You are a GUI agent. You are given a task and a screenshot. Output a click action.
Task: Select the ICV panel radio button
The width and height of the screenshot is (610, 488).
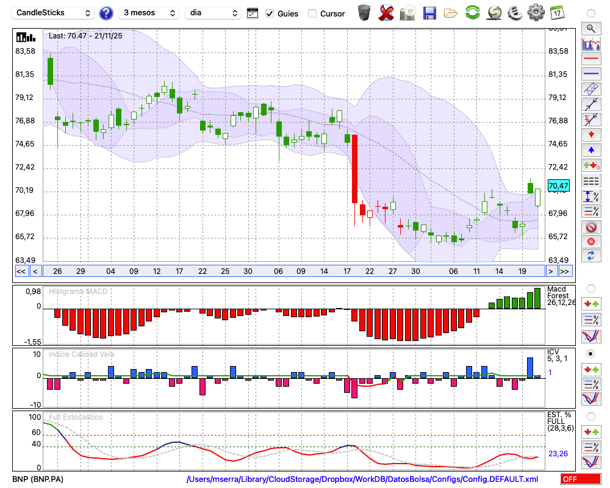591,354
